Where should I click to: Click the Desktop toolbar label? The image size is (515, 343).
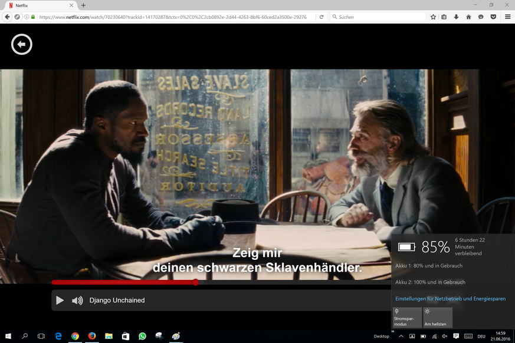coord(381,337)
